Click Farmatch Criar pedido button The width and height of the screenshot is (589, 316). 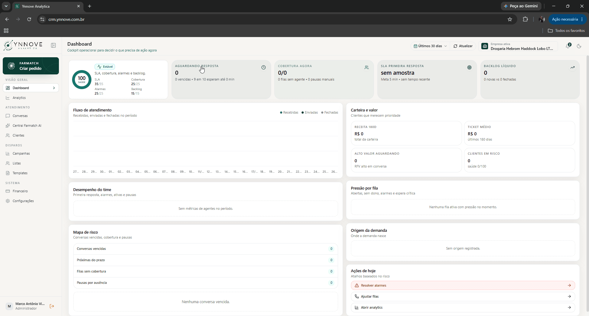pos(31,66)
